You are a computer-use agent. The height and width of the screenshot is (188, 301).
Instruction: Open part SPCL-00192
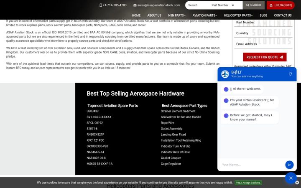click(94, 123)
